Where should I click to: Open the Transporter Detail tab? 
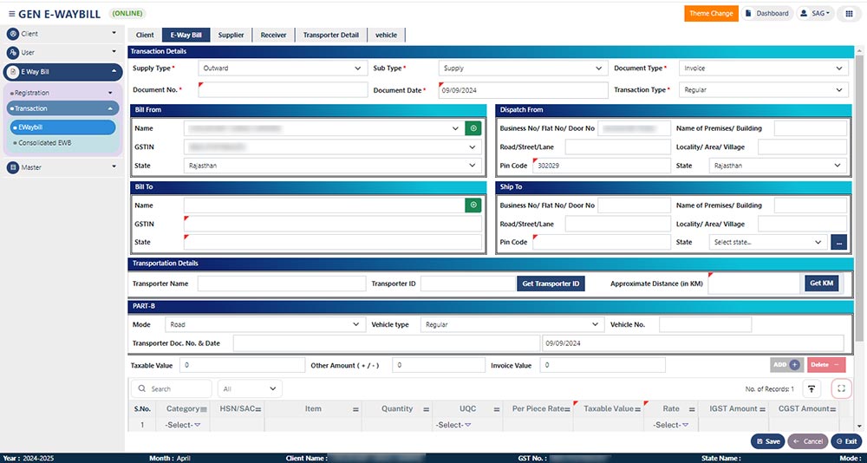click(x=330, y=35)
